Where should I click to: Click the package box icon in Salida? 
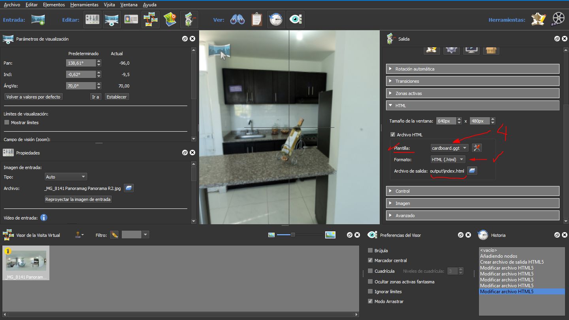(491, 50)
